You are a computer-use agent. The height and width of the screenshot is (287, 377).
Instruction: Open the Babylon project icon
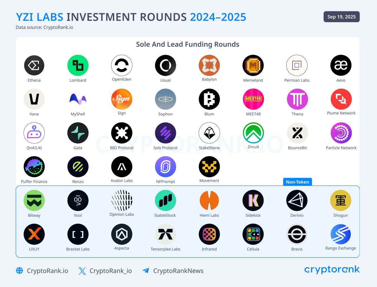(x=209, y=65)
